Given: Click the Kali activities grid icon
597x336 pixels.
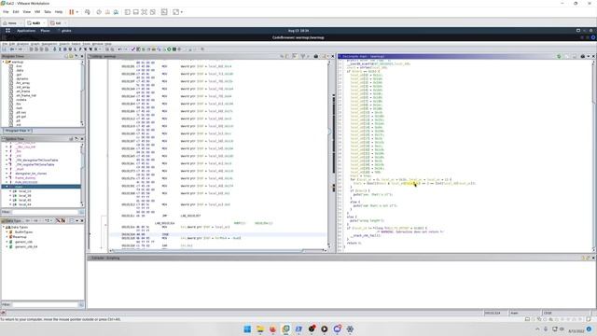Looking at the screenshot, I should [7, 31].
